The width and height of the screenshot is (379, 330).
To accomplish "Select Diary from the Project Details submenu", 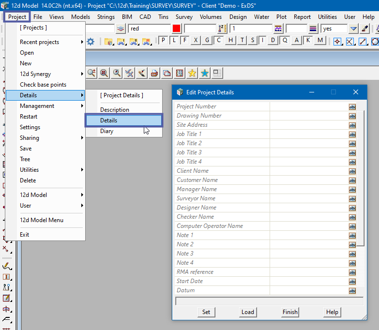I will [107, 131].
